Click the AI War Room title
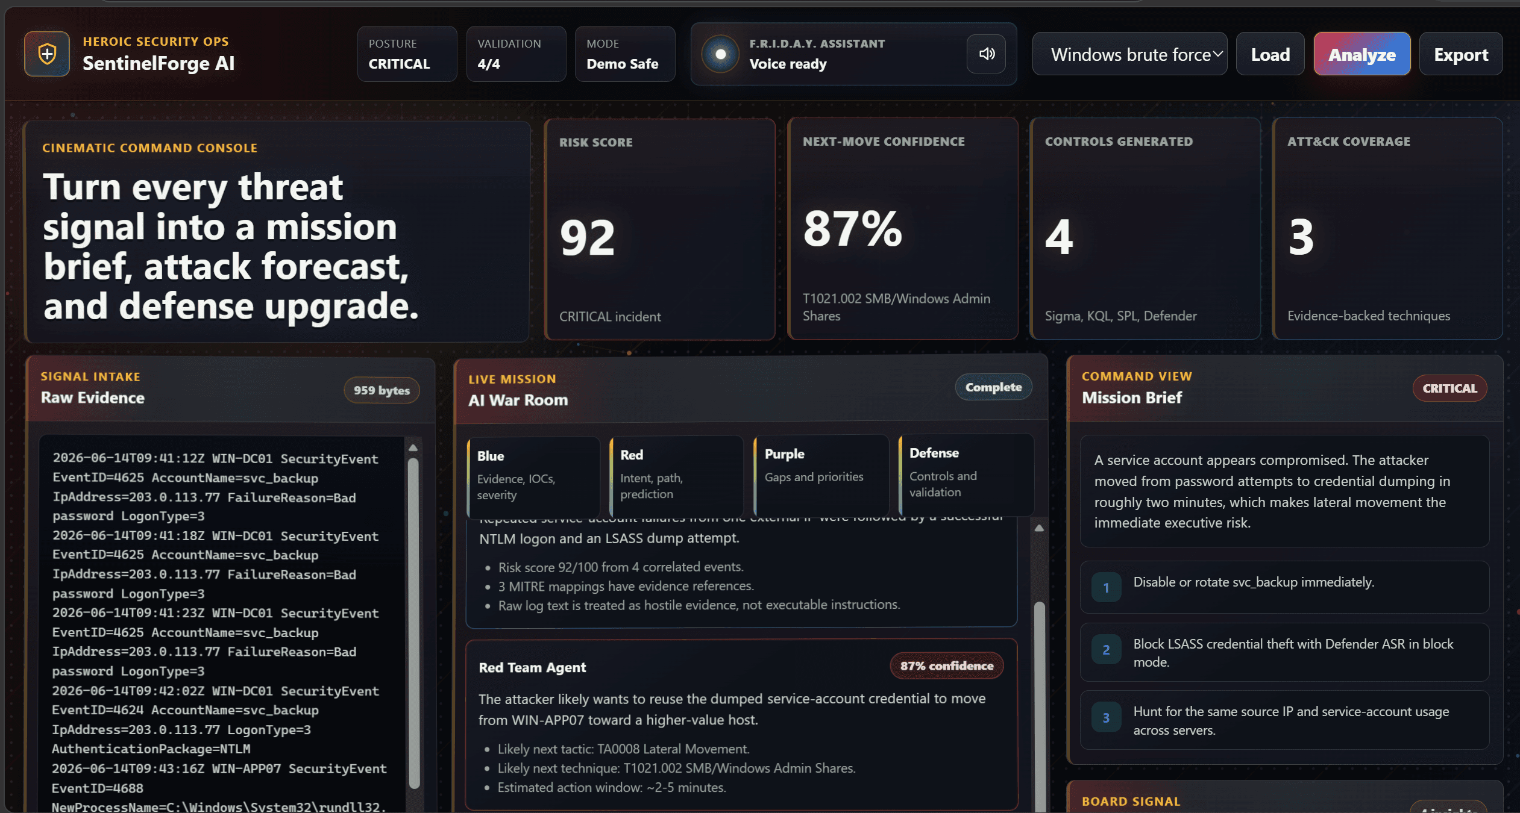The height and width of the screenshot is (813, 1520). click(518, 400)
